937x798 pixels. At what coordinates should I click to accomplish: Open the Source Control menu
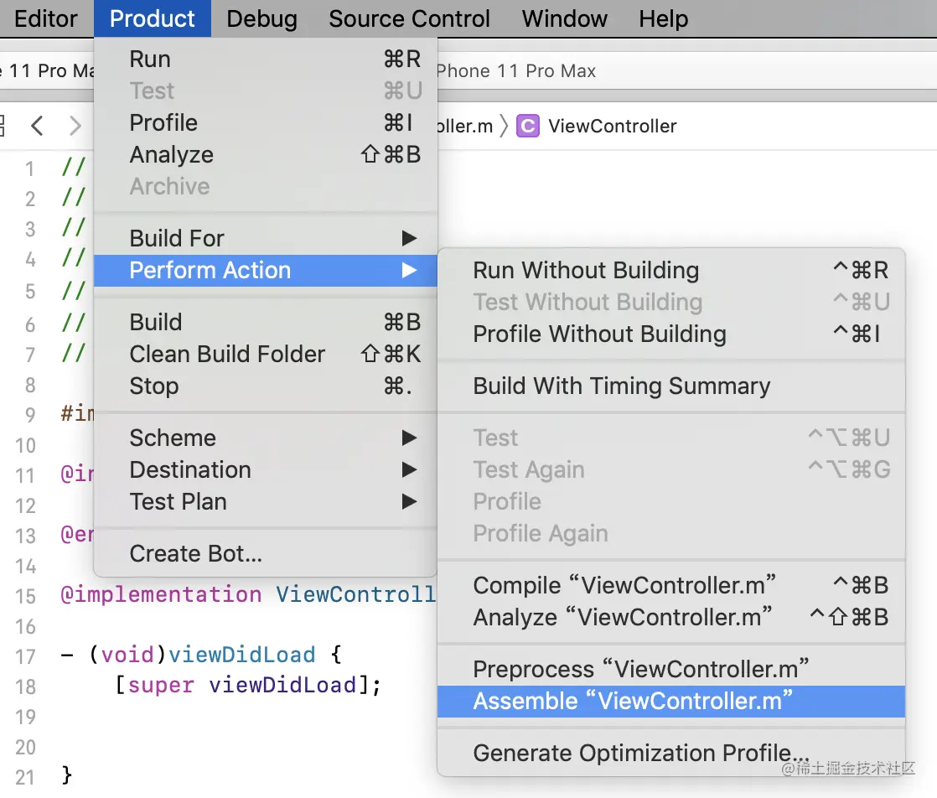[409, 18]
